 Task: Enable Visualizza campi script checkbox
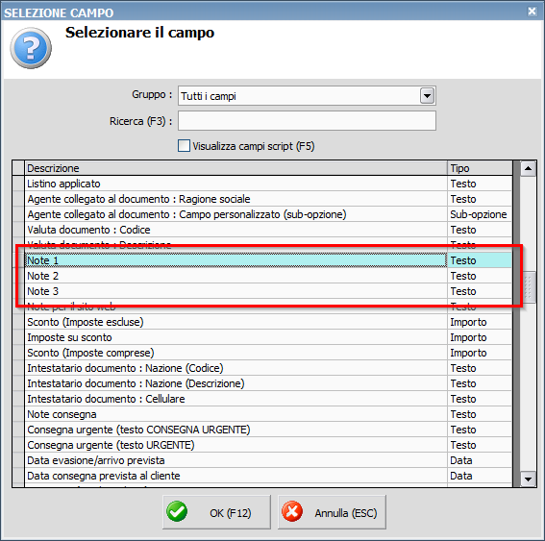coord(184,146)
